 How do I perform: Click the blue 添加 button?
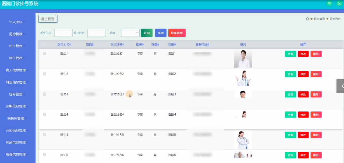pos(161,33)
